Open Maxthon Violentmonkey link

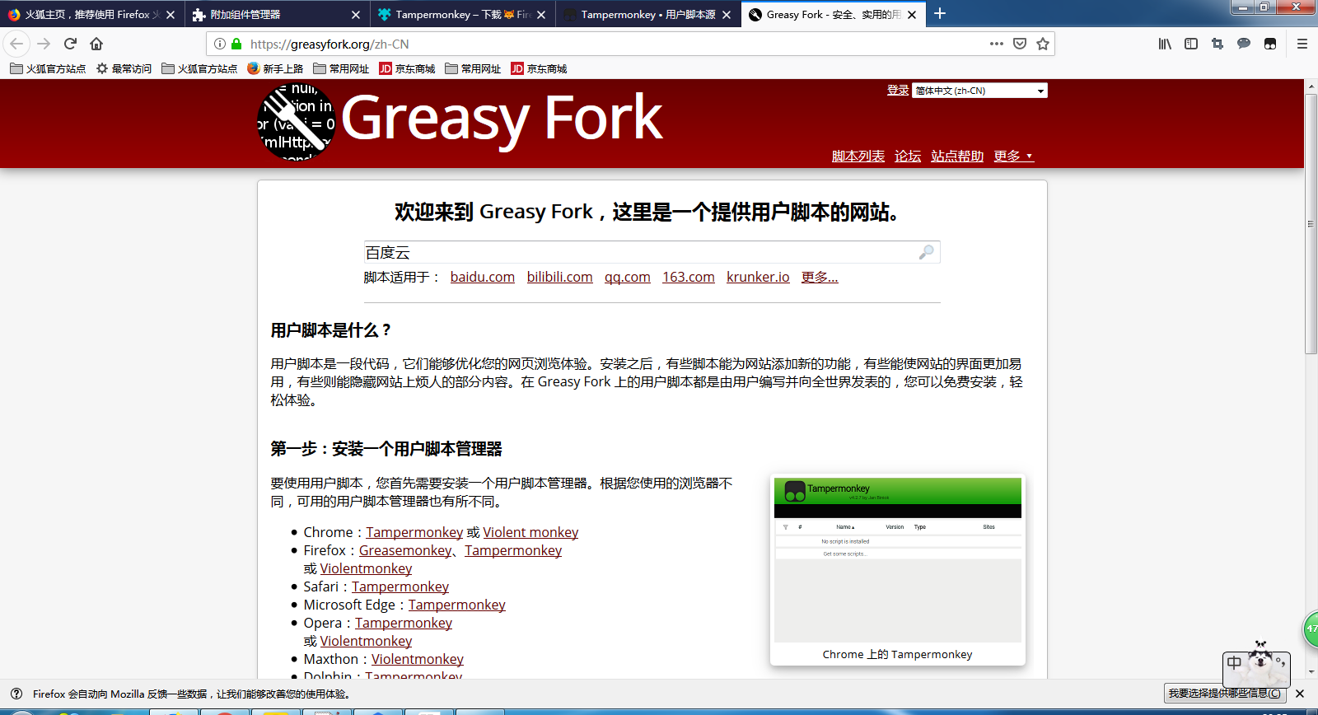[x=418, y=659]
